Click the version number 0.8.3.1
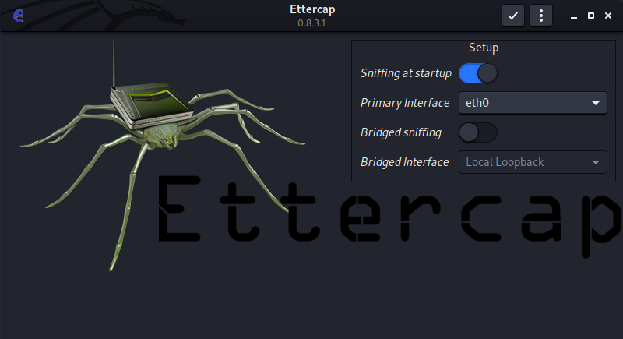 [312, 23]
